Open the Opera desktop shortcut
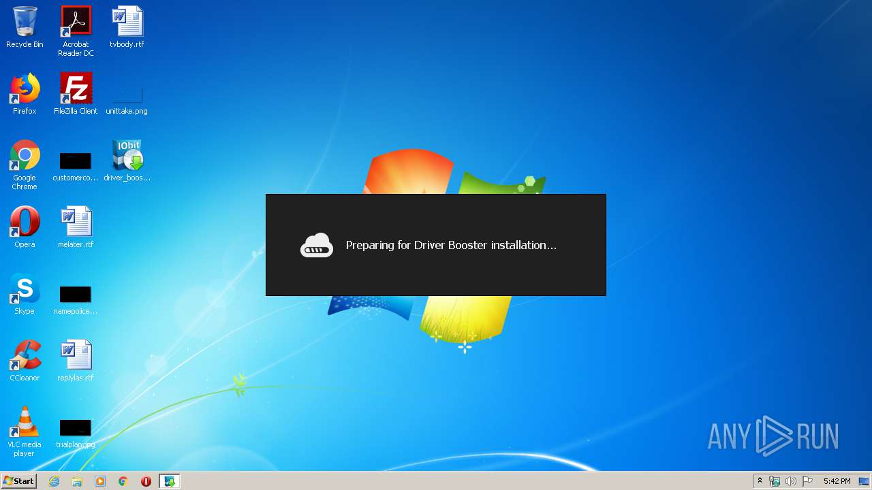This screenshot has height=490, width=872. click(x=25, y=227)
